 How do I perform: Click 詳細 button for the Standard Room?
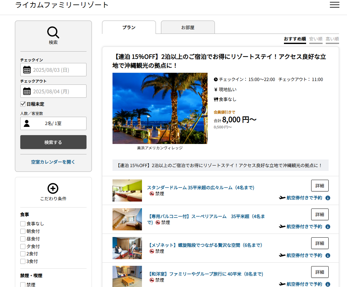pos(319,186)
